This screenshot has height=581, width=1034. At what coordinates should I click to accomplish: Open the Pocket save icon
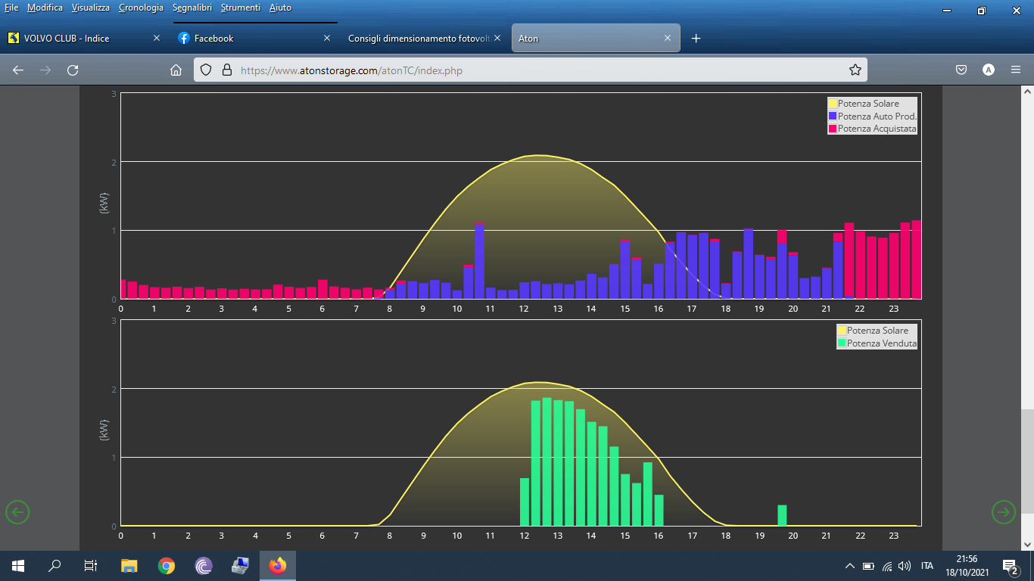(x=961, y=70)
